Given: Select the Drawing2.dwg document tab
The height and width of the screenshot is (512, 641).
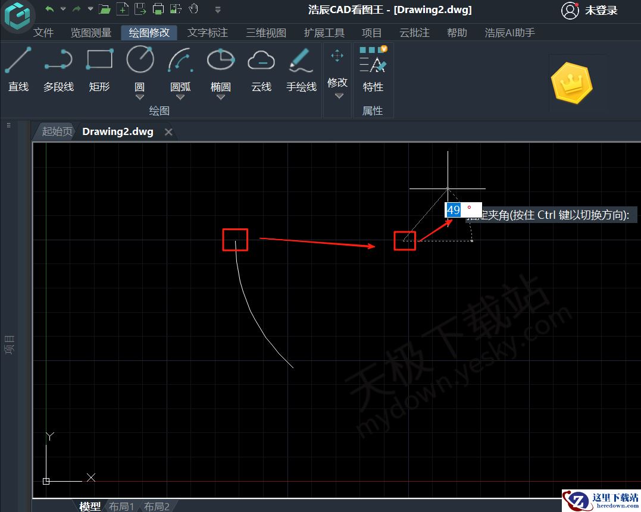Looking at the screenshot, I should 118,131.
